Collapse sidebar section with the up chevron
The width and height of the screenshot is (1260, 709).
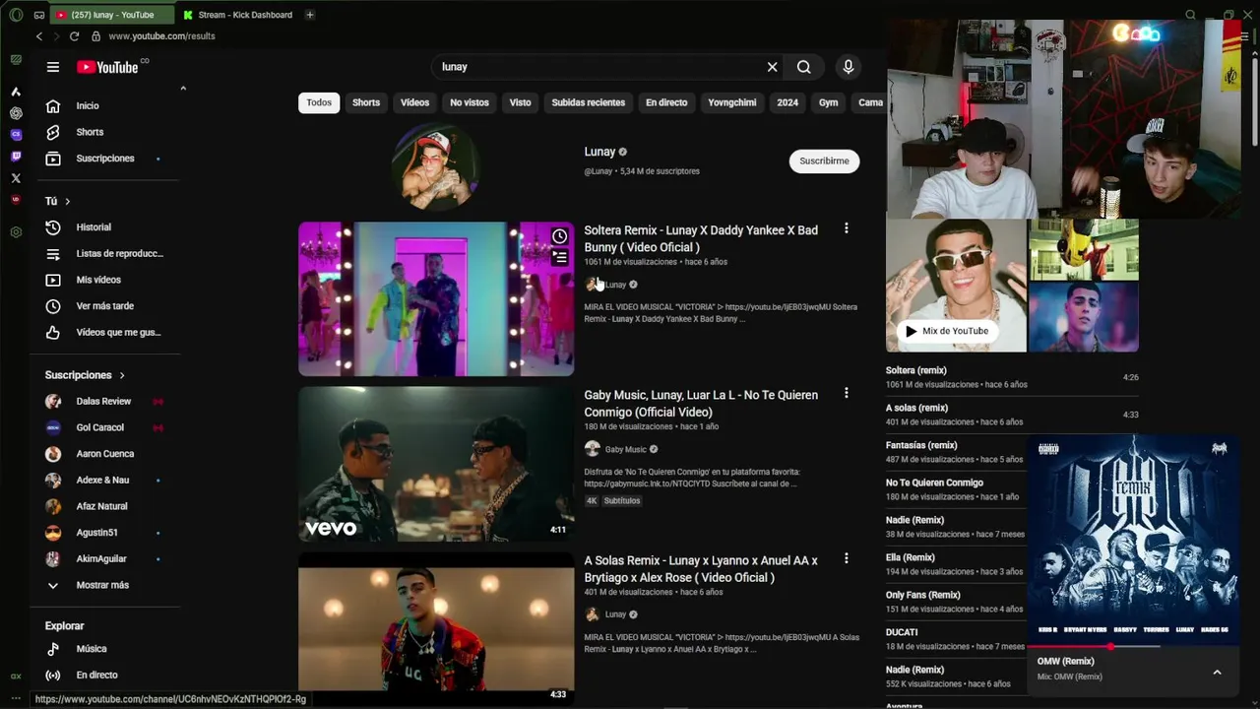183,89
